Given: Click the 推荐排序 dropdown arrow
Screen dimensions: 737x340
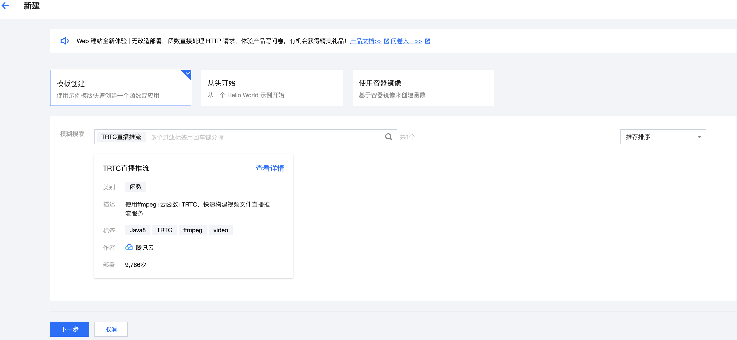Looking at the screenshot, I should click(x=699, y=137).
